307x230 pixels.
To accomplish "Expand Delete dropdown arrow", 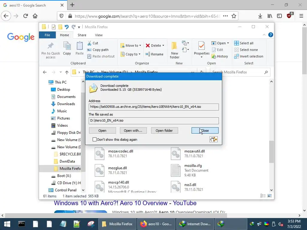I will (163, 46).
